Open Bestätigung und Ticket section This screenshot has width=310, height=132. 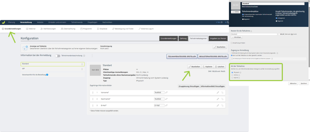[x=123, y=29]
